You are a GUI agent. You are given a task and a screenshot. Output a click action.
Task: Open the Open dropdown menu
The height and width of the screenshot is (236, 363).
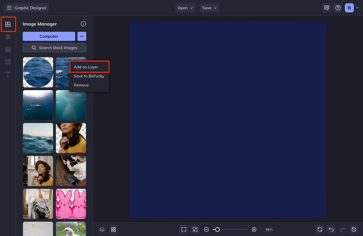click(185, 8)
